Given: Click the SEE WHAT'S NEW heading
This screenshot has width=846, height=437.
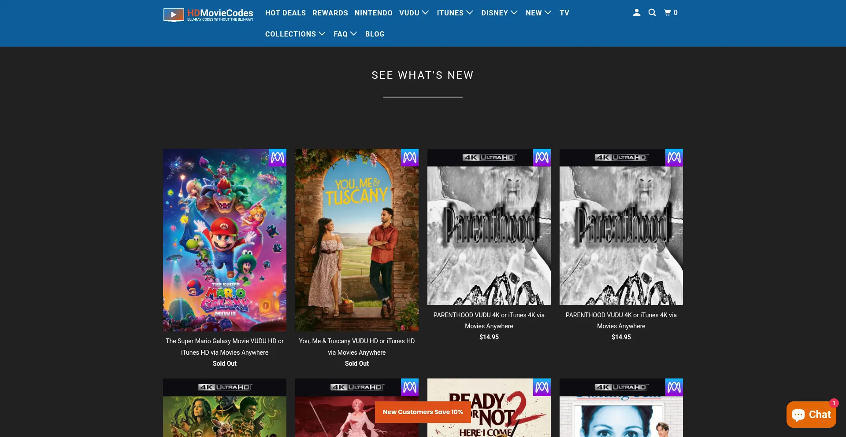Looking at the screenshot, I should pyautogui.click(x=423, y=75).
